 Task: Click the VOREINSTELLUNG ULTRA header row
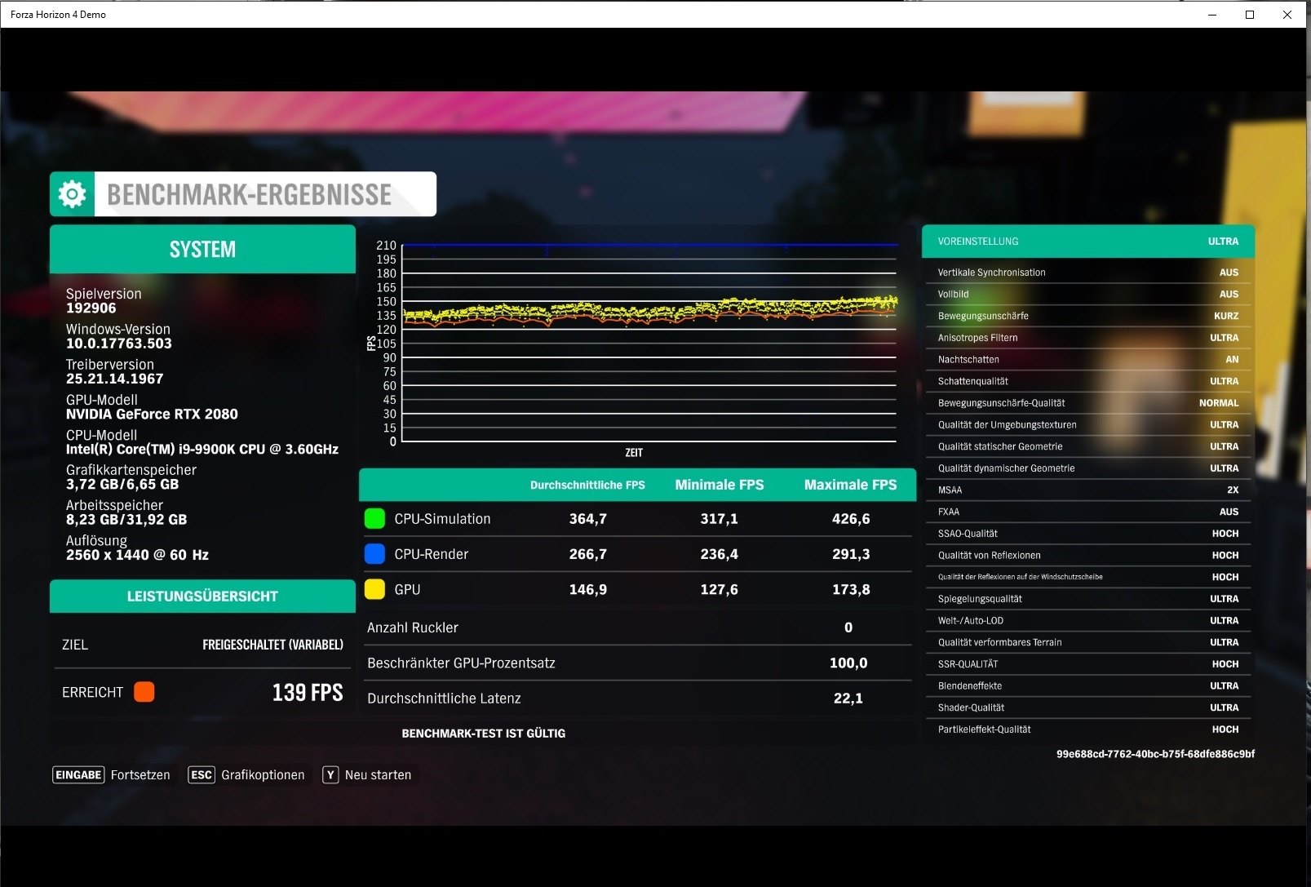1088,242
